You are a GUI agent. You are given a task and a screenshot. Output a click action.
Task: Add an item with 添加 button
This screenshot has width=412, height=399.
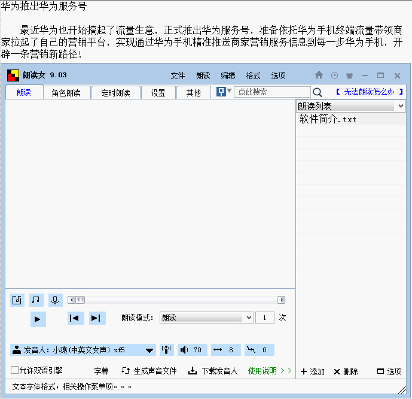312,371
